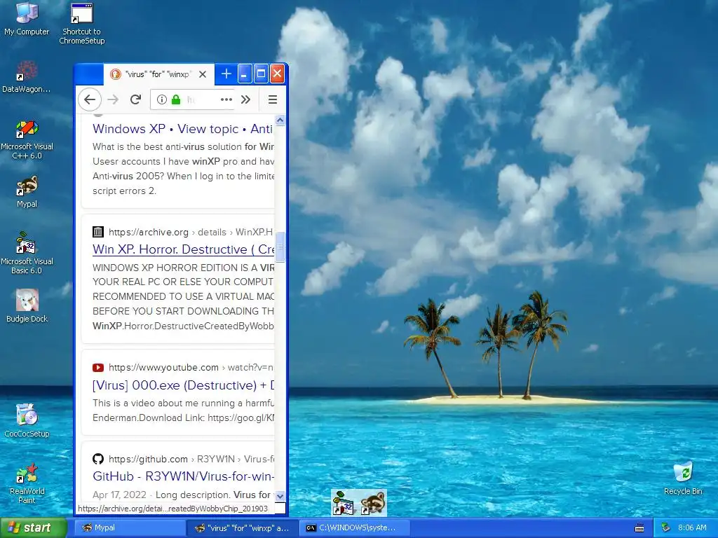Viewport: 718px width, 538px height.
Task: Click the 8:06 AM clock
Action: (692, 528)
